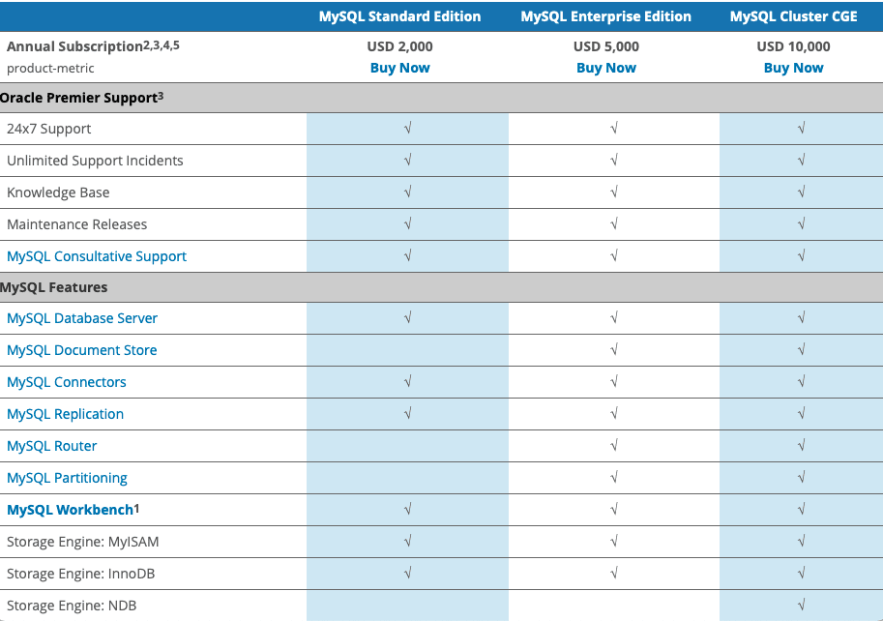883x621 pixels.
Task: Open the MySQL Workbench link
Action: [70, 510]
